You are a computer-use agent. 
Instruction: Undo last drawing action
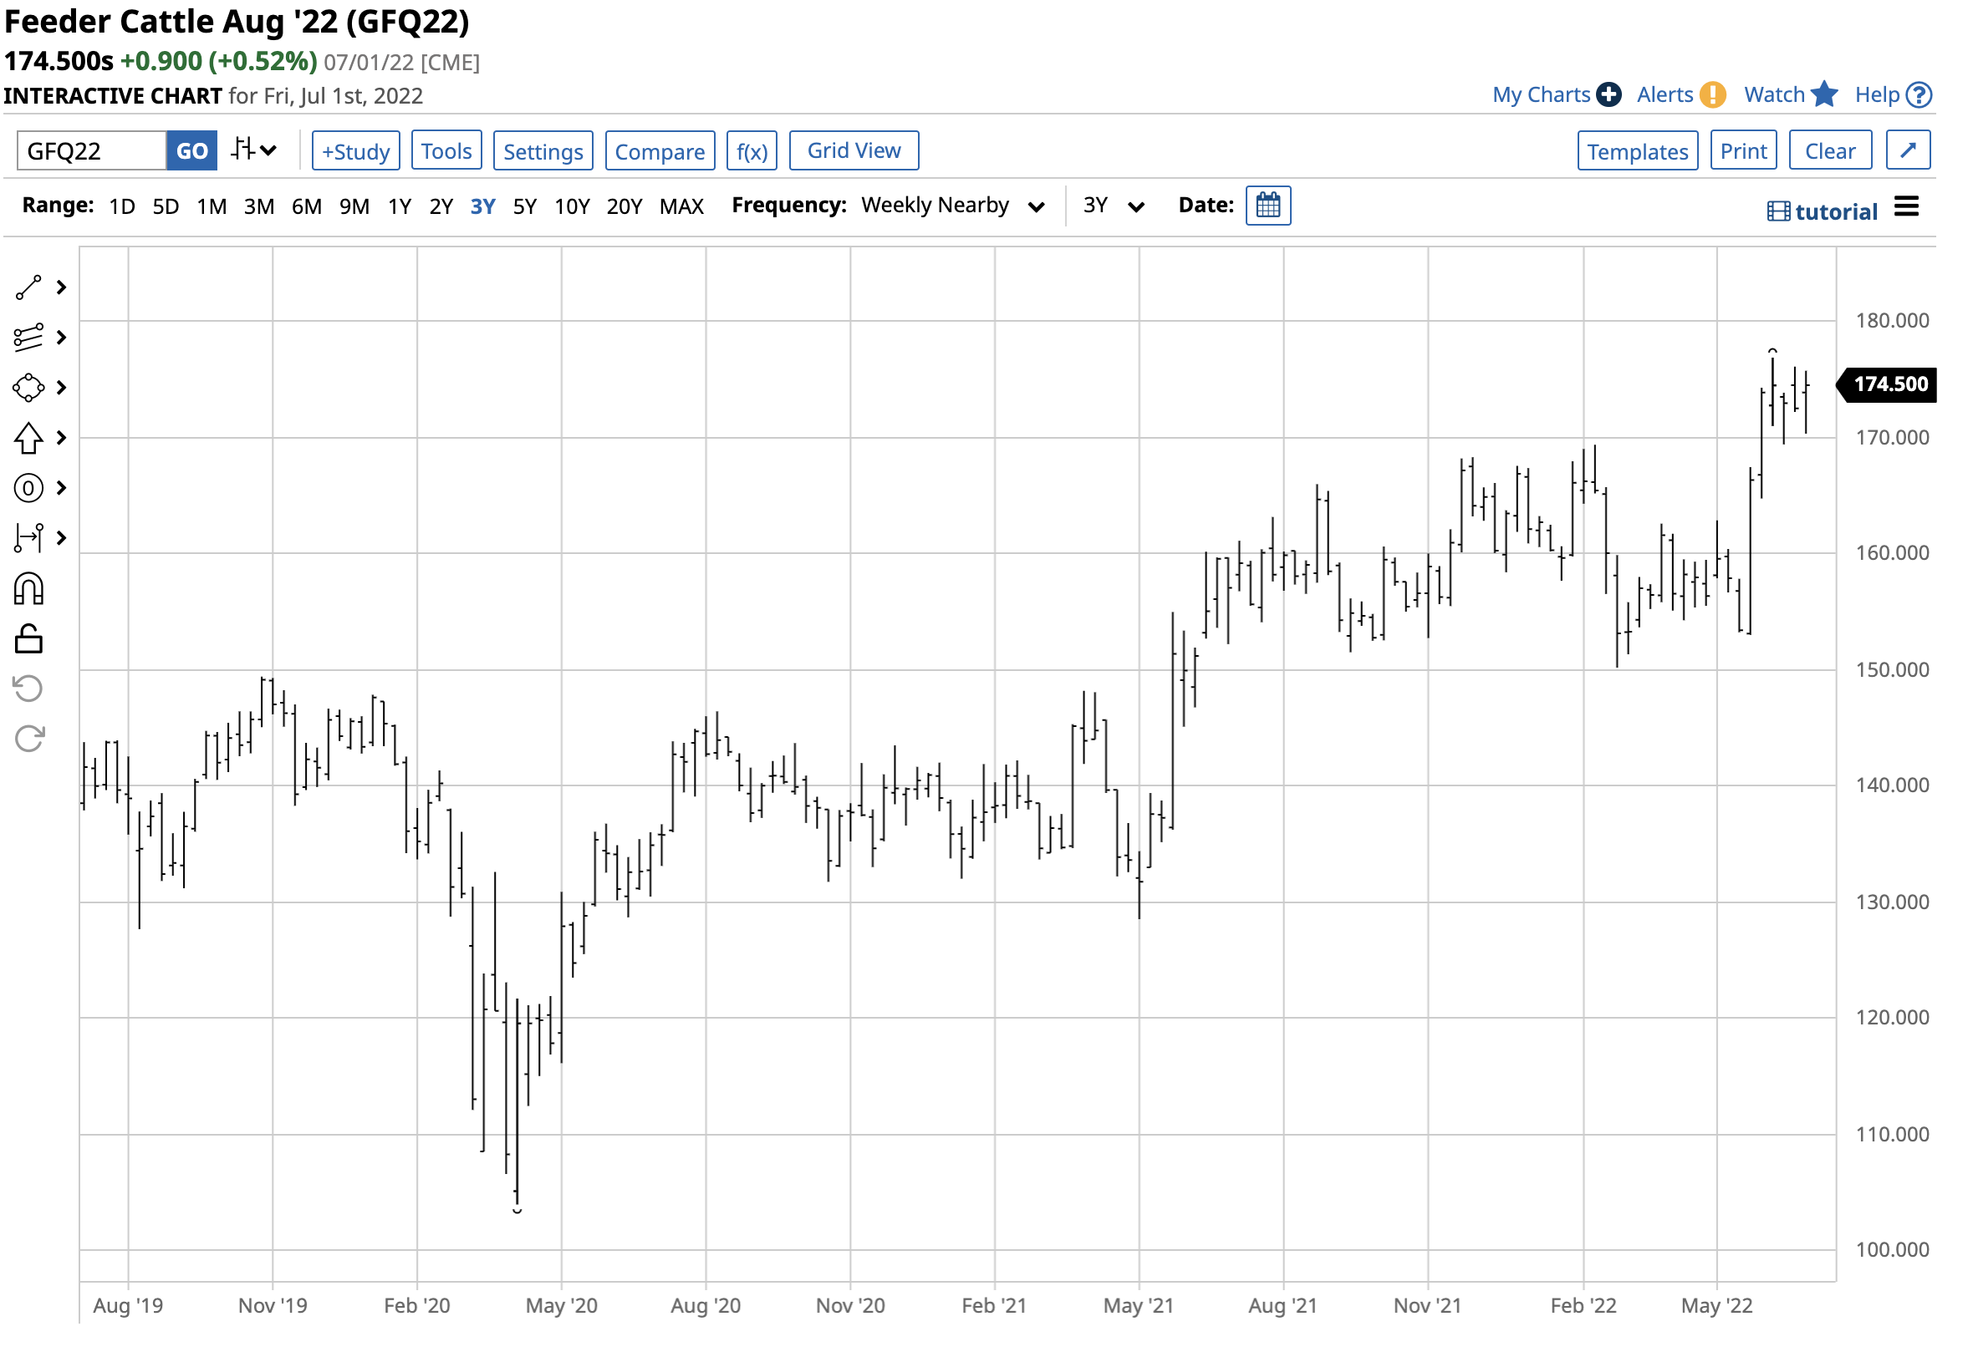coord(28,689)
